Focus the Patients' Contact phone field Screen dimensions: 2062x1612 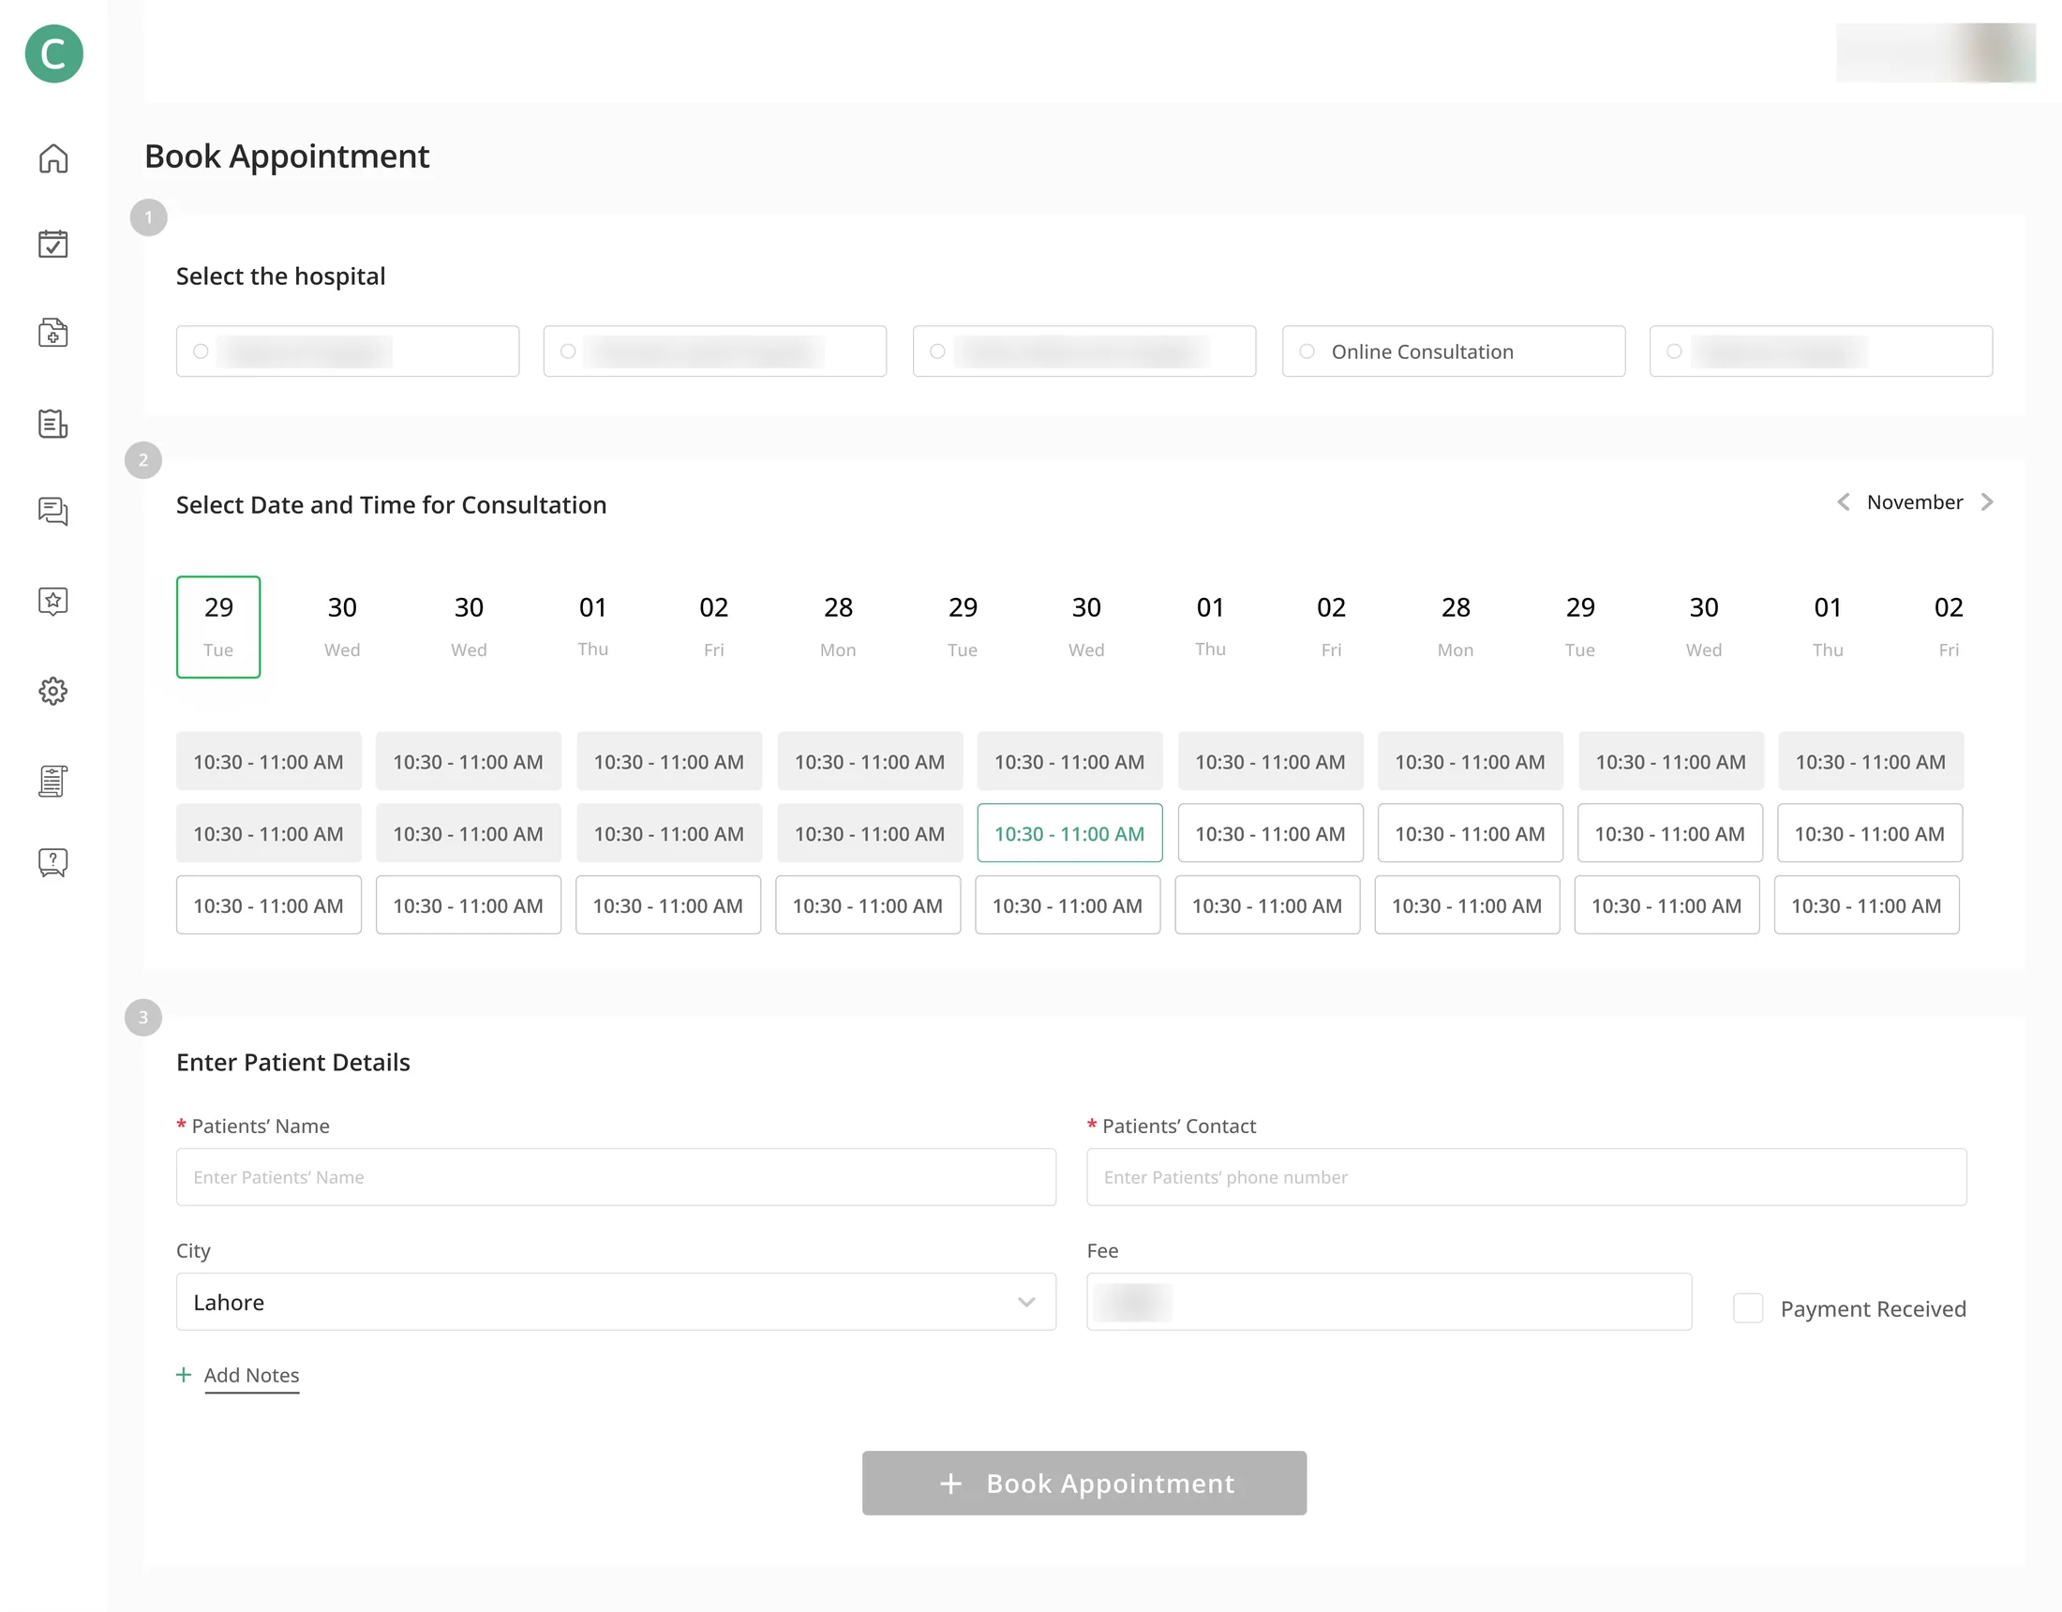(x=1527, y=1177)
